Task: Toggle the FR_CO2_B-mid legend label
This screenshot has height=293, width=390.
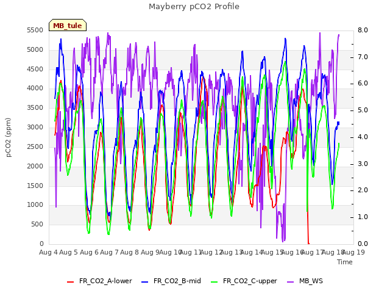Action: coord(177,281)
